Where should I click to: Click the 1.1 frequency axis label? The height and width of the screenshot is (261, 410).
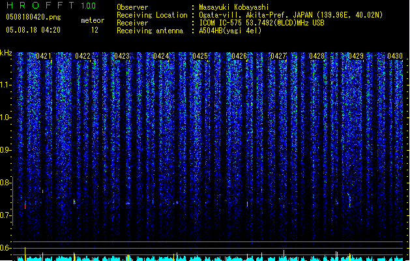(x=5, y=85)
